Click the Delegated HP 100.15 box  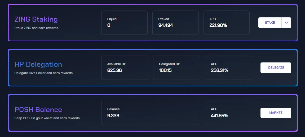tap(177, 68)
